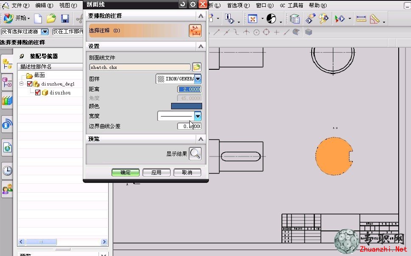
Task: Open the Roles sidebar tab
Action: pyautogui.click(x=7, y=189)
